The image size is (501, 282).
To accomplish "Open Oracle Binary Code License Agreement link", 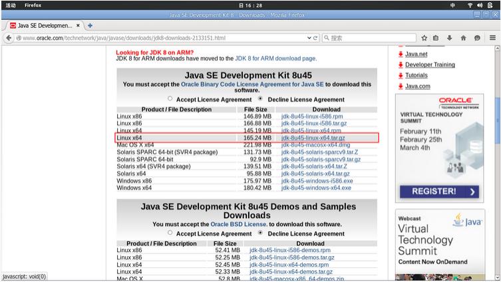I will (x=252, y=84).
